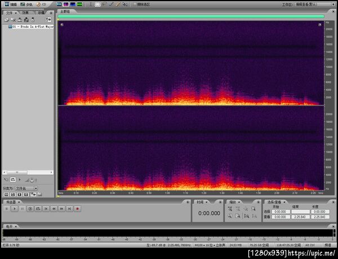Click the view end time field 2:25.840
Image resolution: width=338 pixels, height=259 pixels.
pos(300,217)
